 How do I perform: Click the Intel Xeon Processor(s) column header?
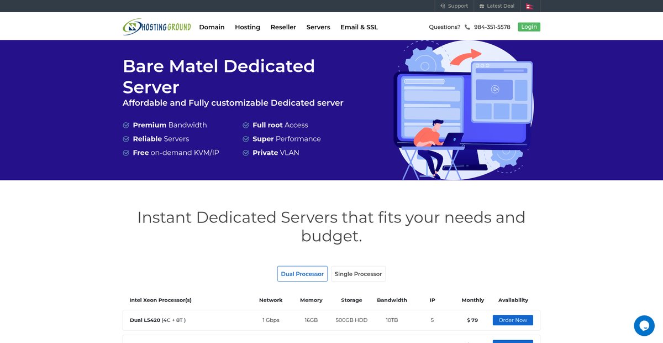(x=160, y=300)
